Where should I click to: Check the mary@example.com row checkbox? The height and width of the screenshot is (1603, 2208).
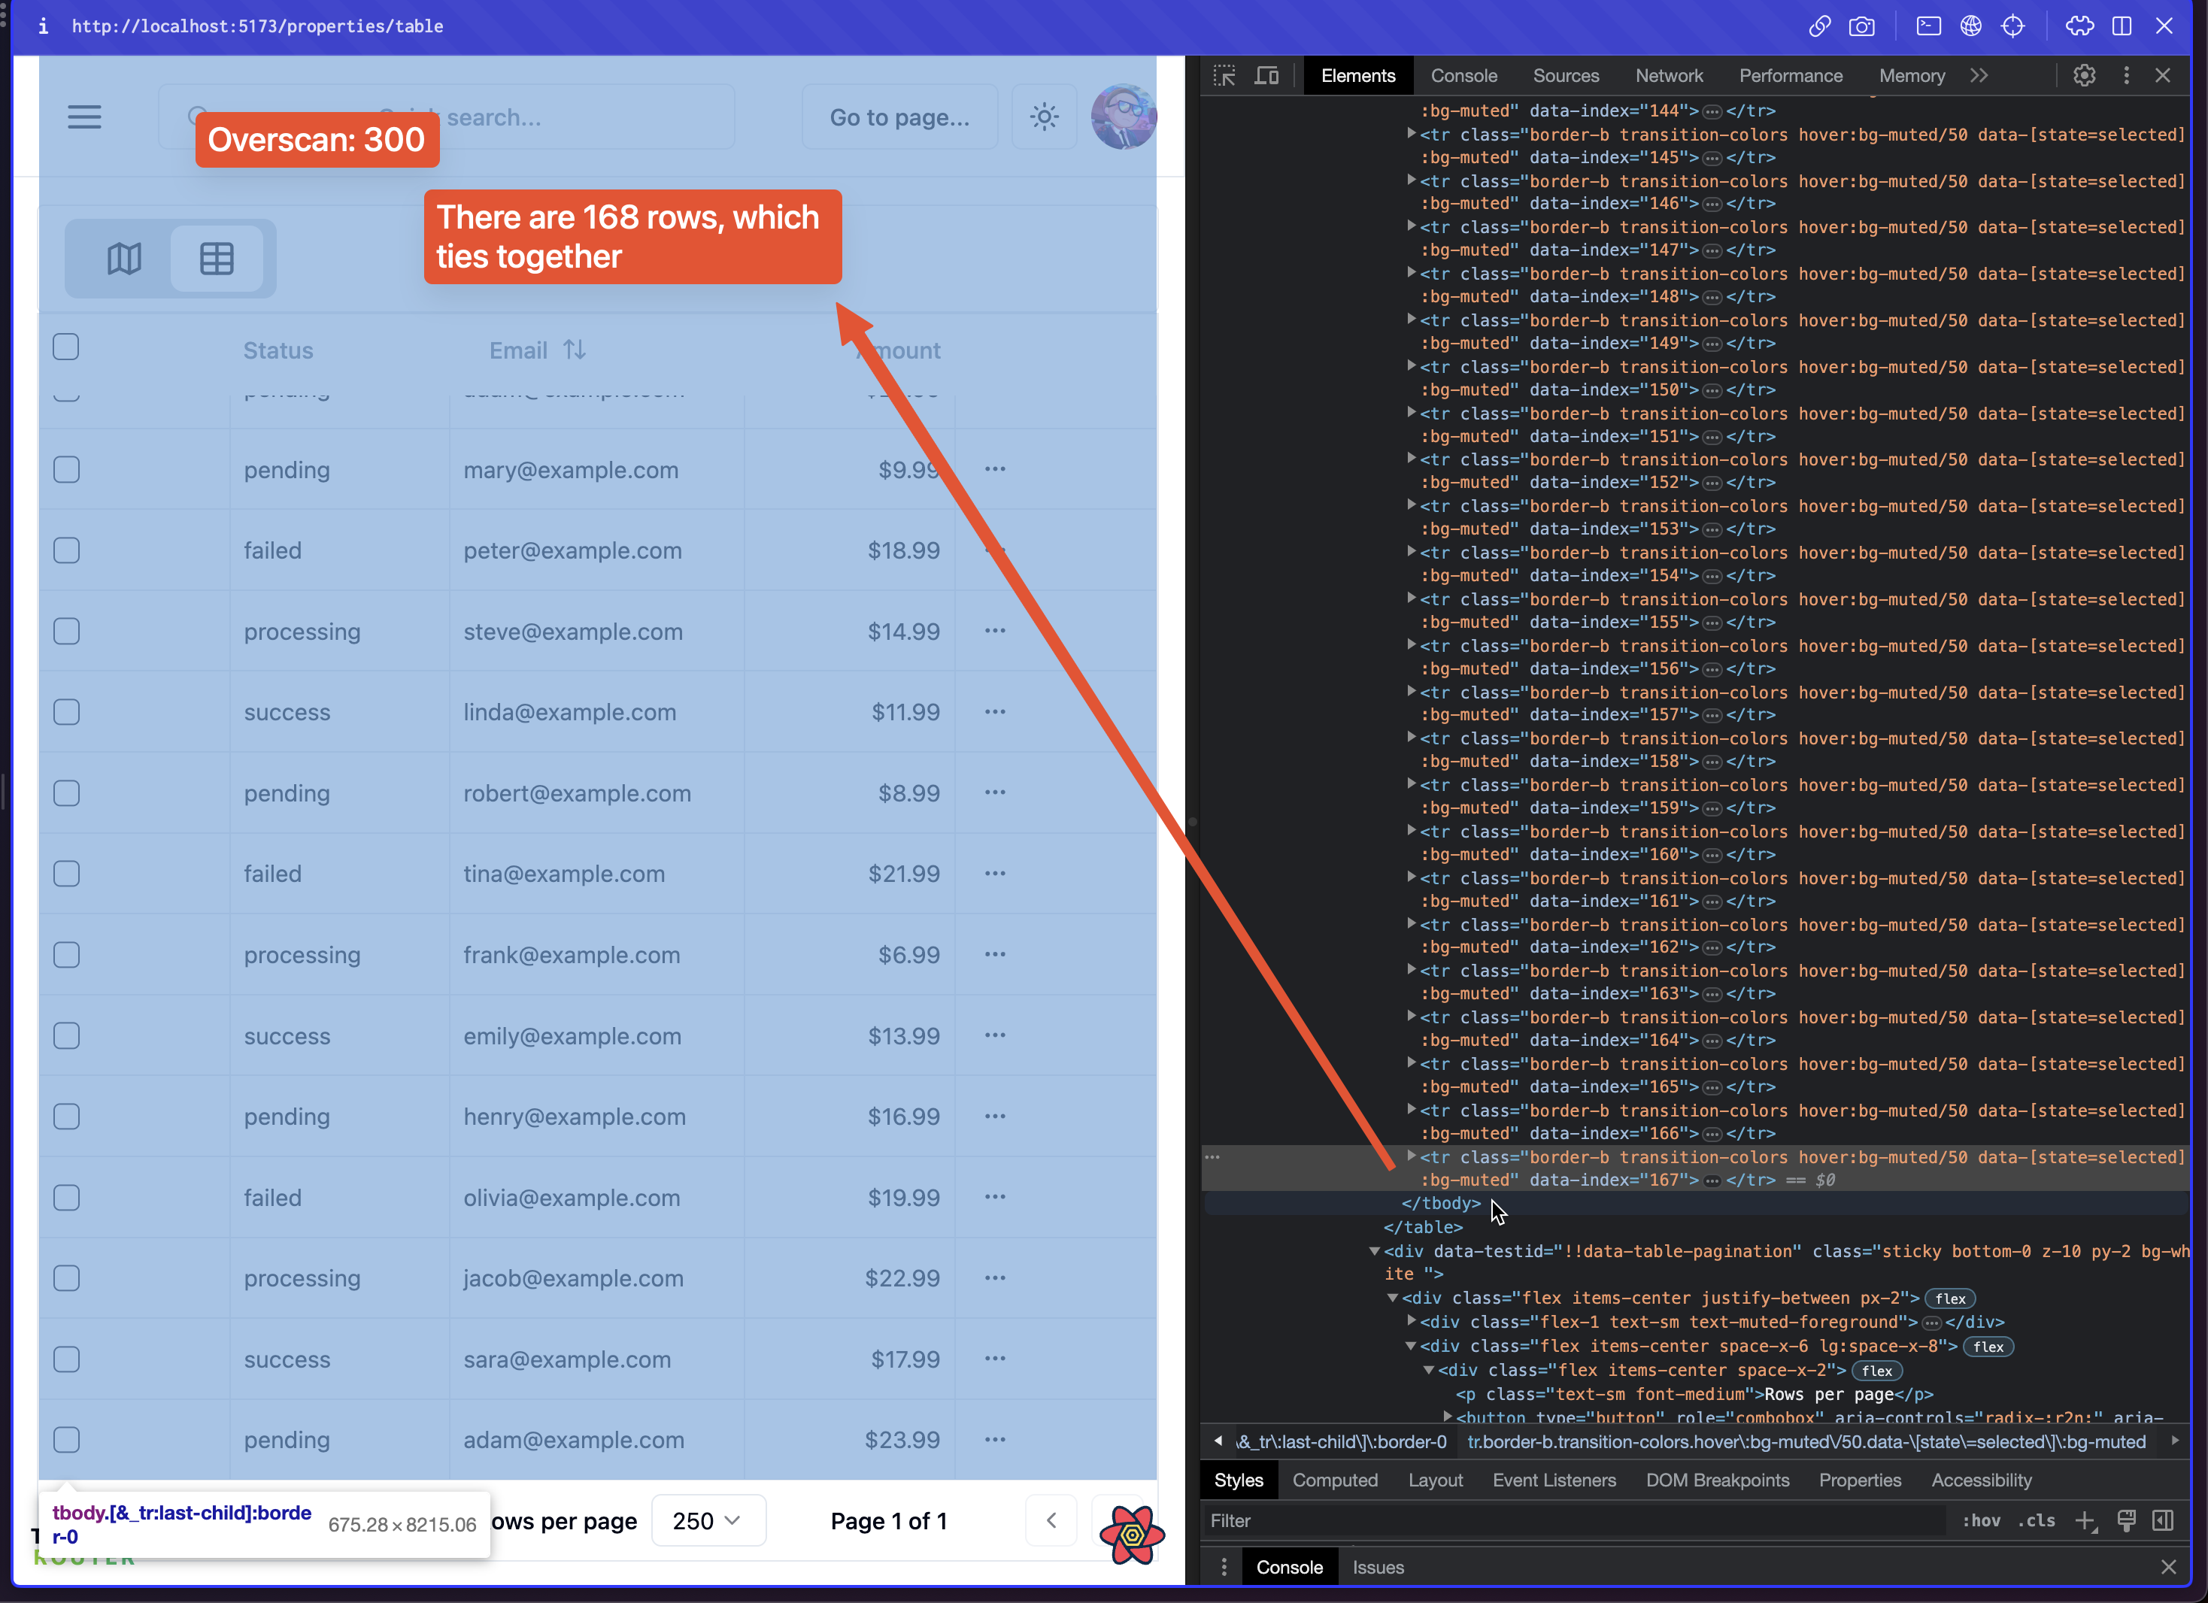pyautogui.click(x=66, y=470)
